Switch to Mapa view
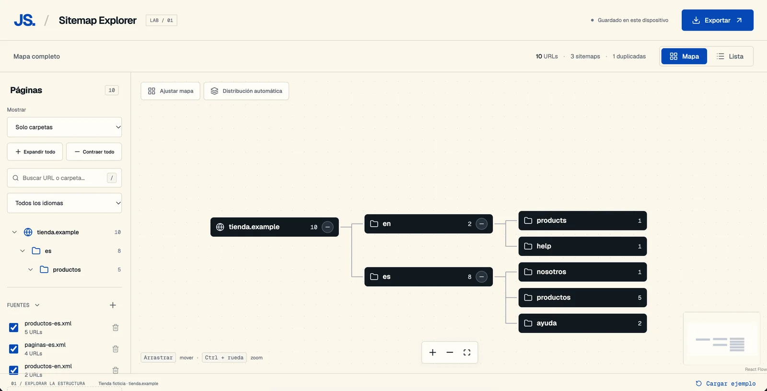 (684, 57)
